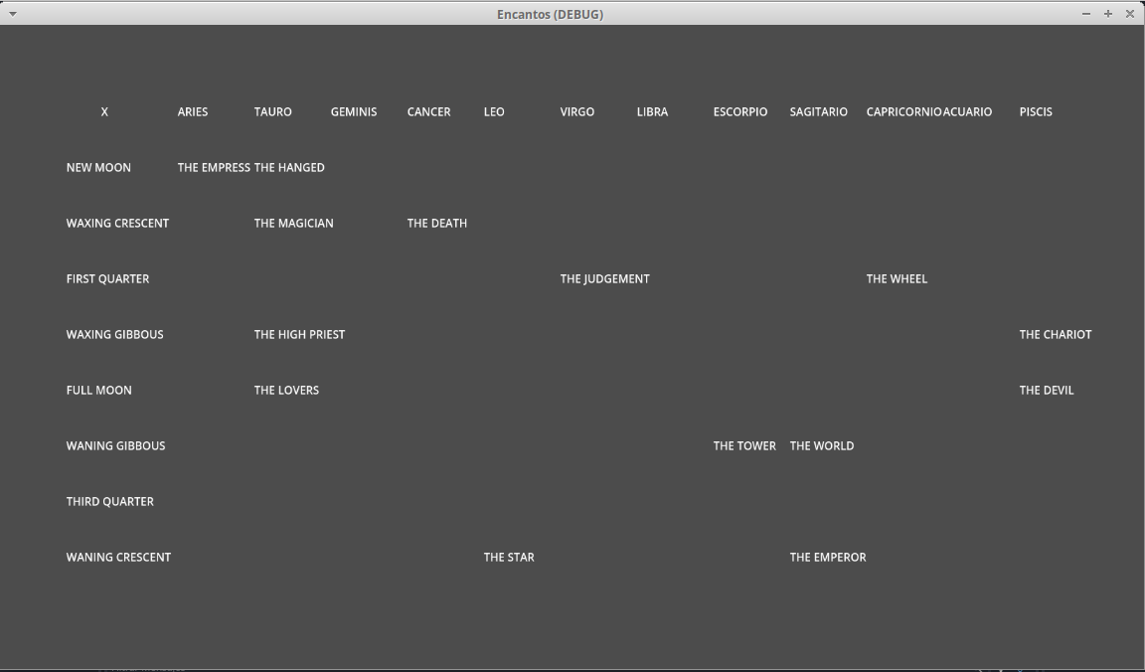The height and width of the screenshot is (672, 1145).
Task: Pick THE CHARIOT card cell
Action: coord(1056,334)
